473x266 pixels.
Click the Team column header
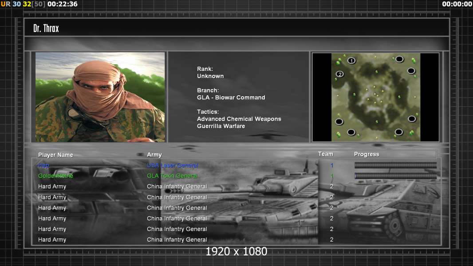325,154
